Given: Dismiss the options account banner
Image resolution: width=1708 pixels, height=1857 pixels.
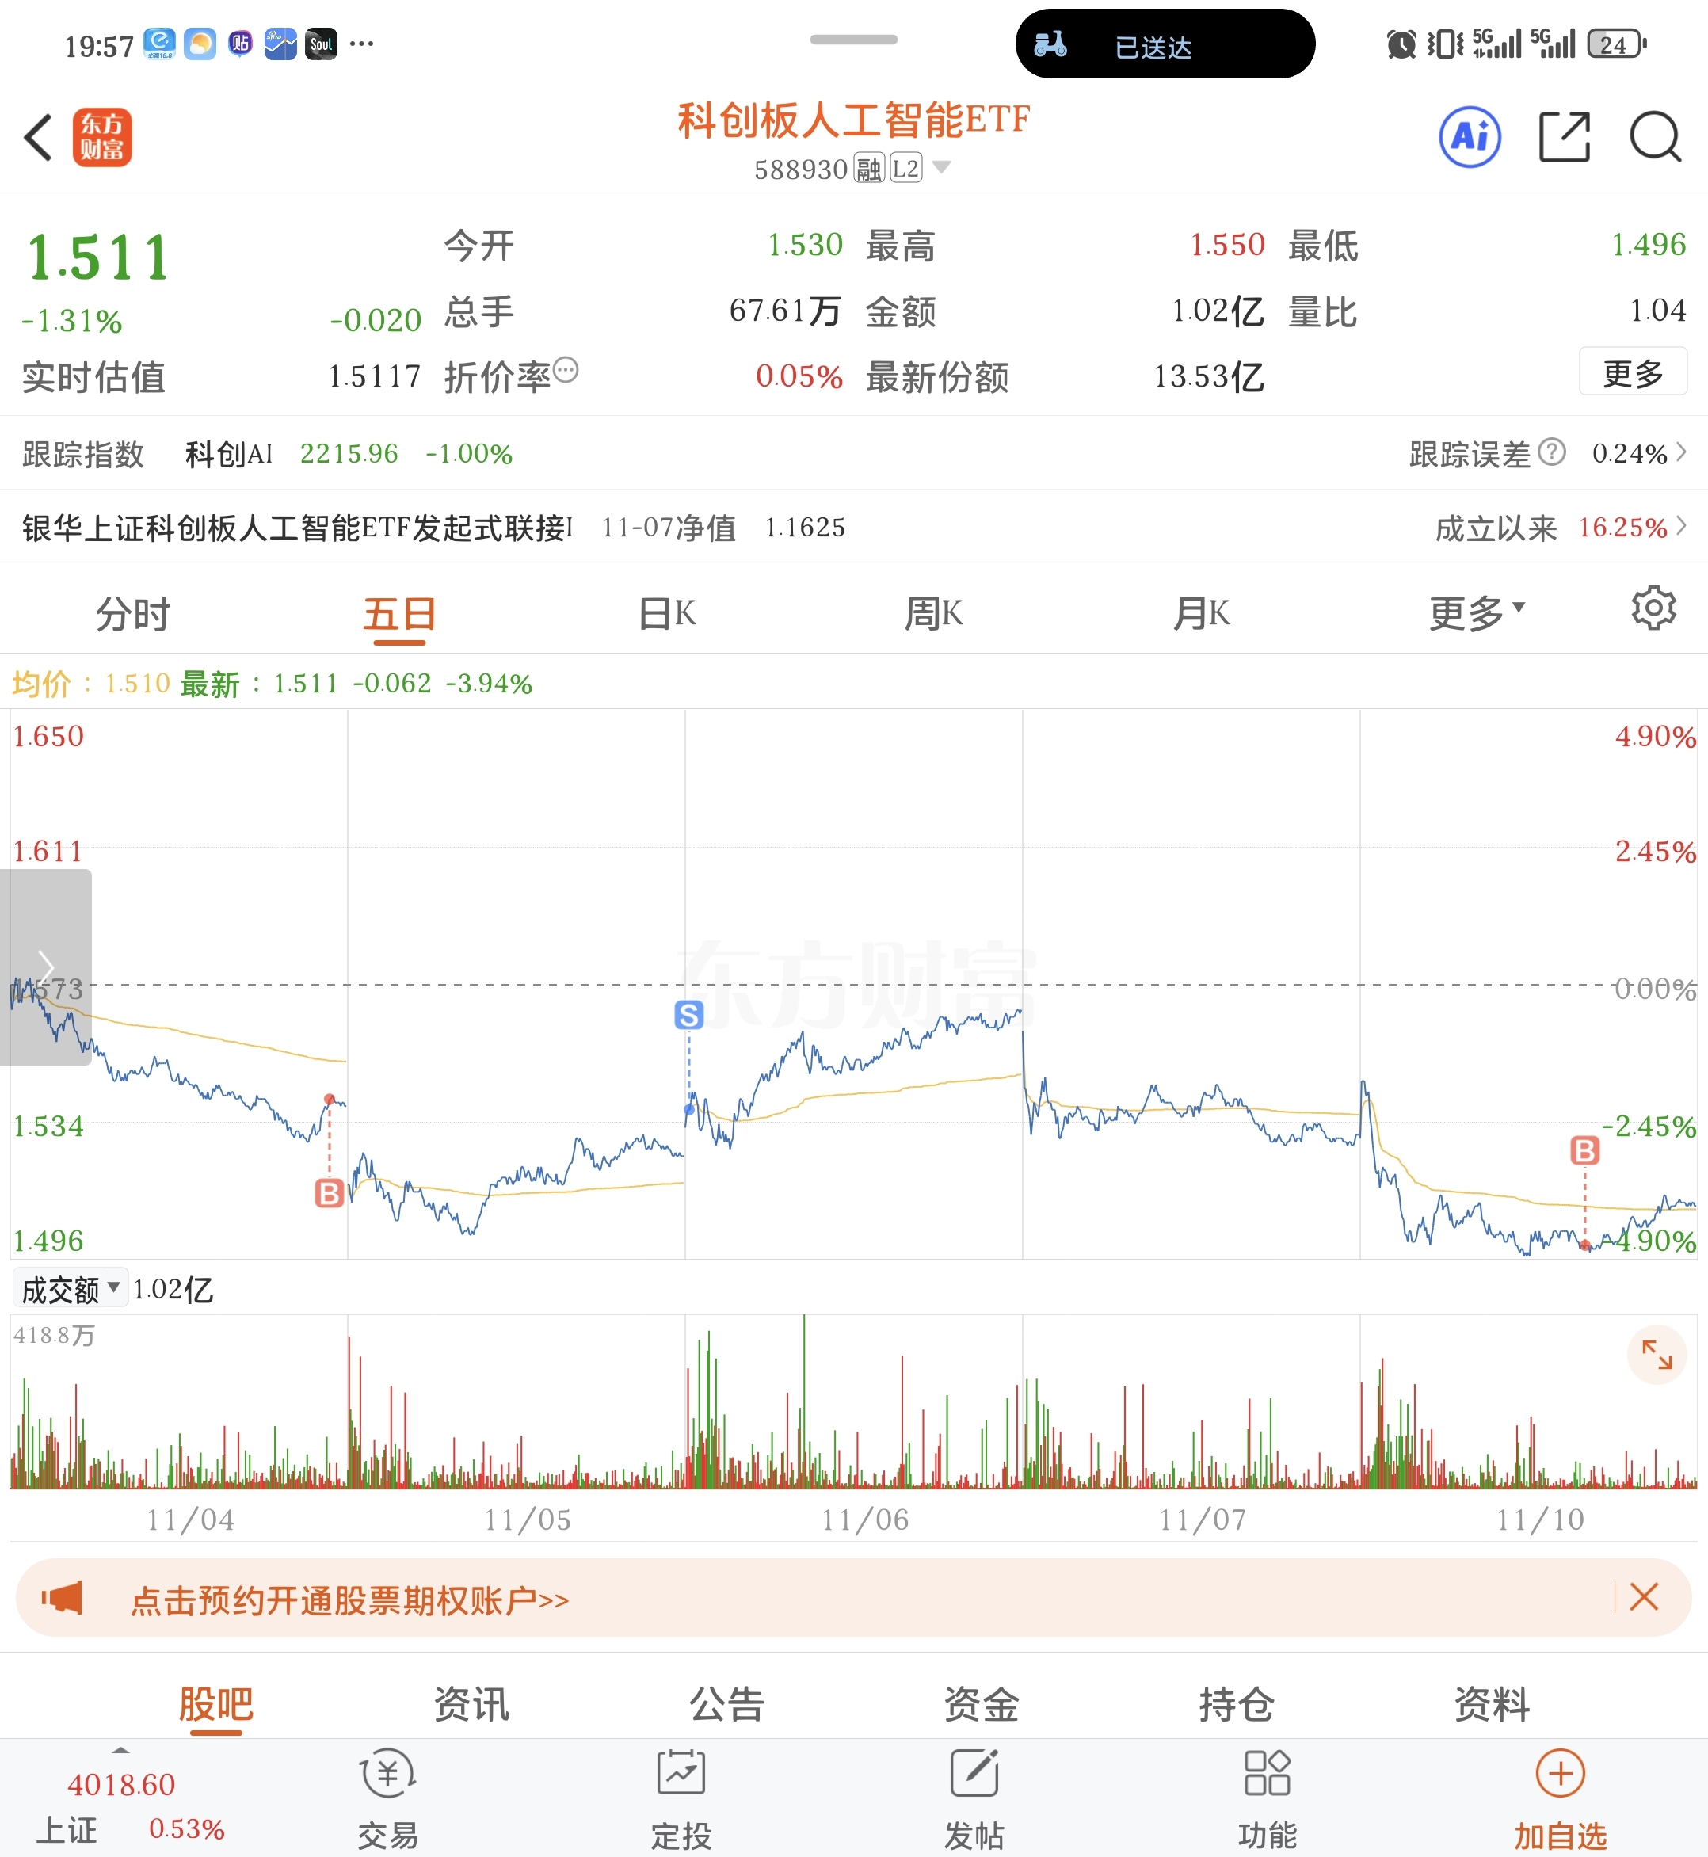Looking at the screenshot, I should (x=1643, y=1597).
